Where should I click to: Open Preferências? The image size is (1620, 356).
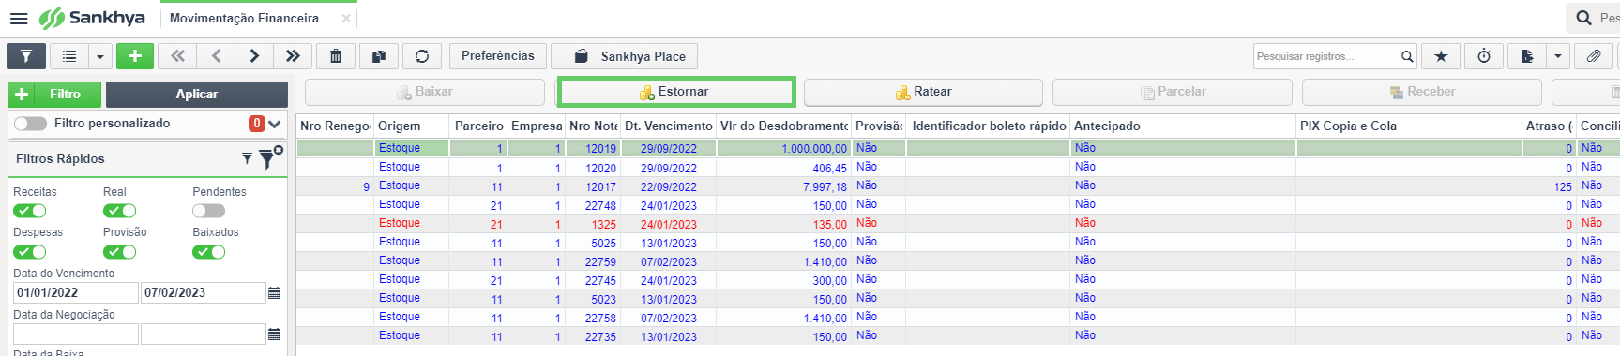coord(498,56)
